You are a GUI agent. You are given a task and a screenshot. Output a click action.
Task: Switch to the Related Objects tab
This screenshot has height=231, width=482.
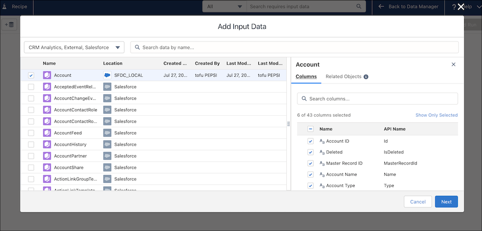click(344, 76)
